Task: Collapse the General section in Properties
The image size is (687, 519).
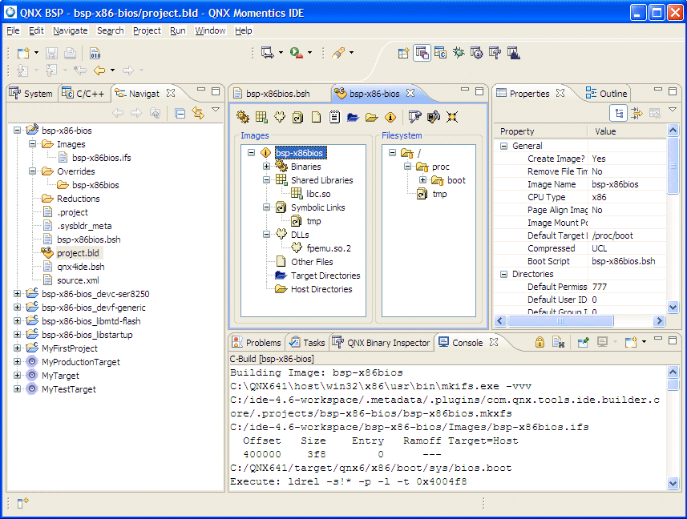Action: (x=504, y=146)
